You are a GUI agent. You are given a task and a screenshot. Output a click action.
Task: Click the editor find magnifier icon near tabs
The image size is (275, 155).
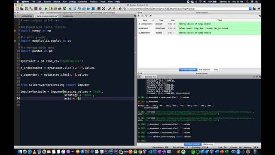(135, 16)
